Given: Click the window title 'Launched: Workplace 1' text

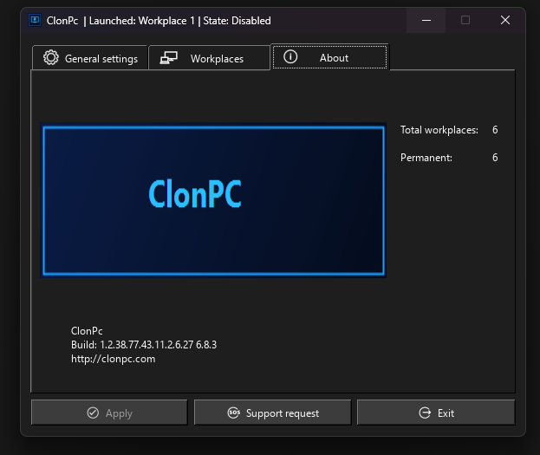Looking at the screenshot, I should [142, 21].
